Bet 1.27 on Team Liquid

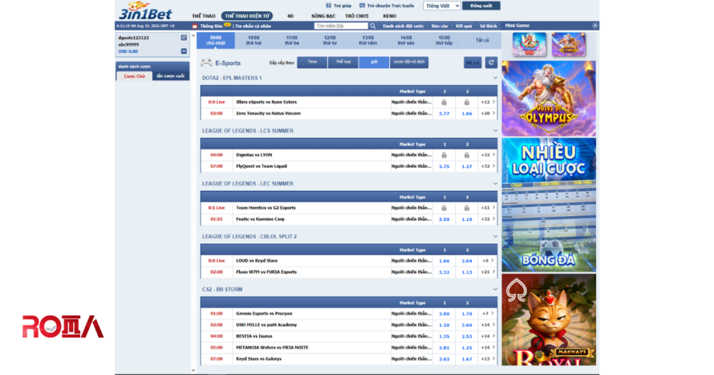pyautogui.click(x=466, y=167)
